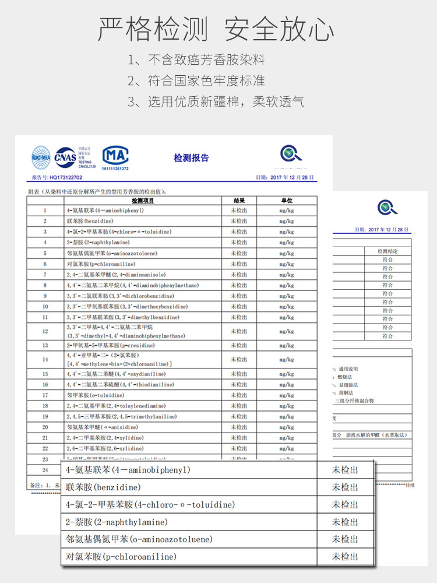Click the 检测项目 column header
437x583 pixels.
point(143,201)
